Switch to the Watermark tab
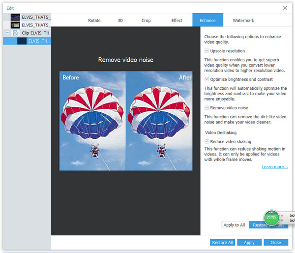This screenshot has height=253, width=295. coord(243,21)
